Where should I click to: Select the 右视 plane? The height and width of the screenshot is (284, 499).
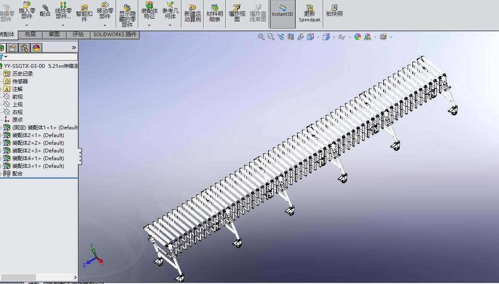click(17, 112)
